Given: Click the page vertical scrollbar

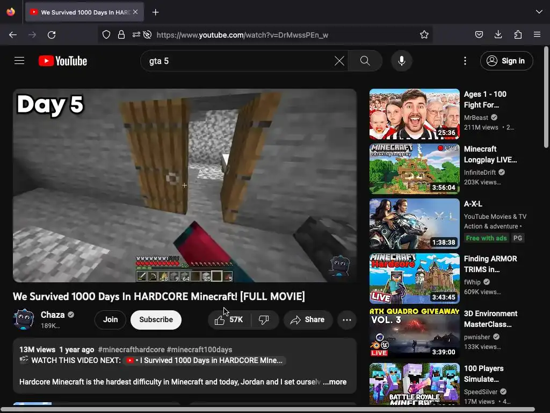Looking at the screenshot, I should (546, 97).
